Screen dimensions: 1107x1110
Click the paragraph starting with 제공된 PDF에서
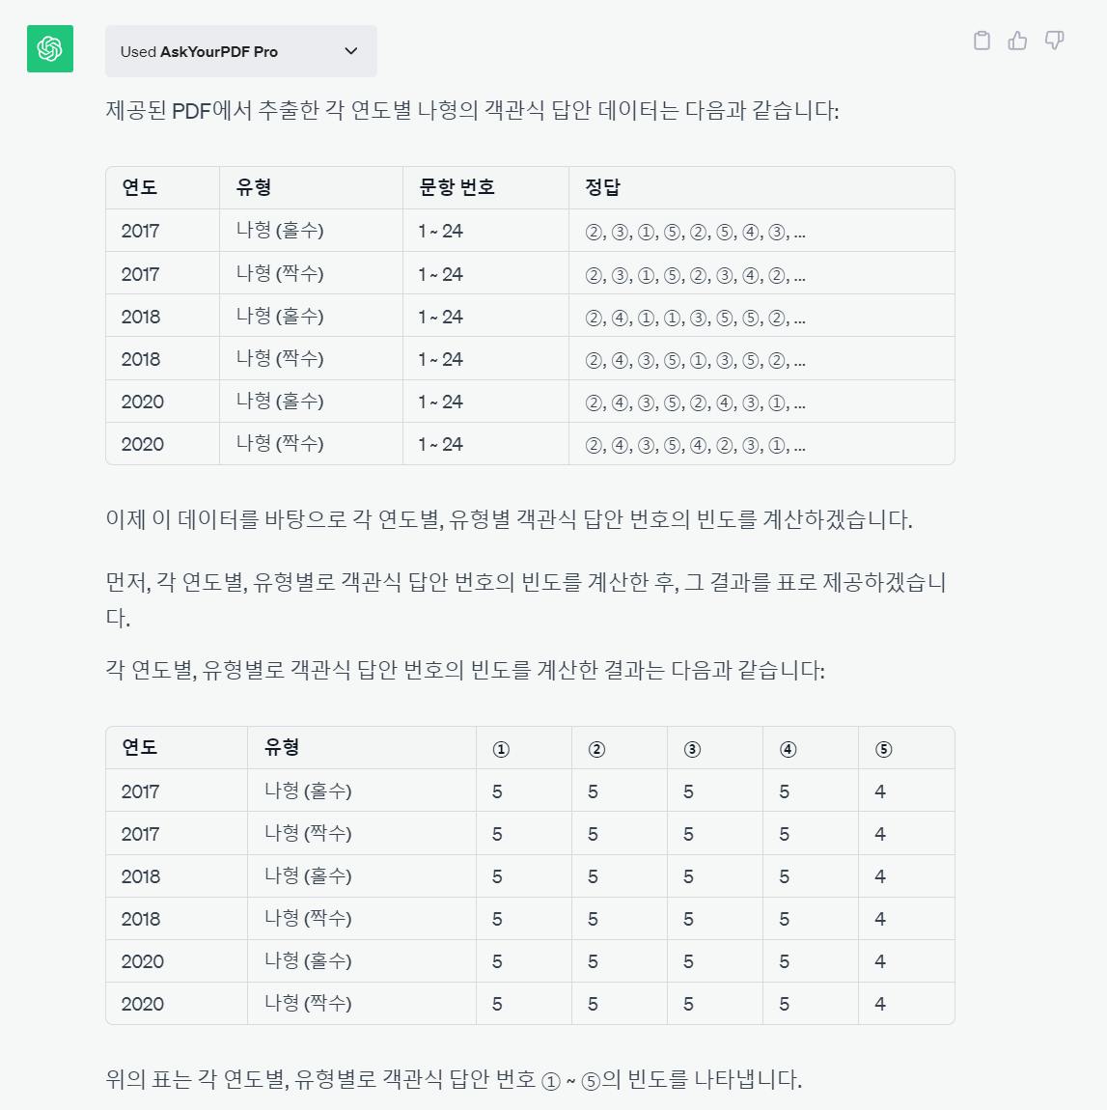pyautogui.click(x=472, y=110)
